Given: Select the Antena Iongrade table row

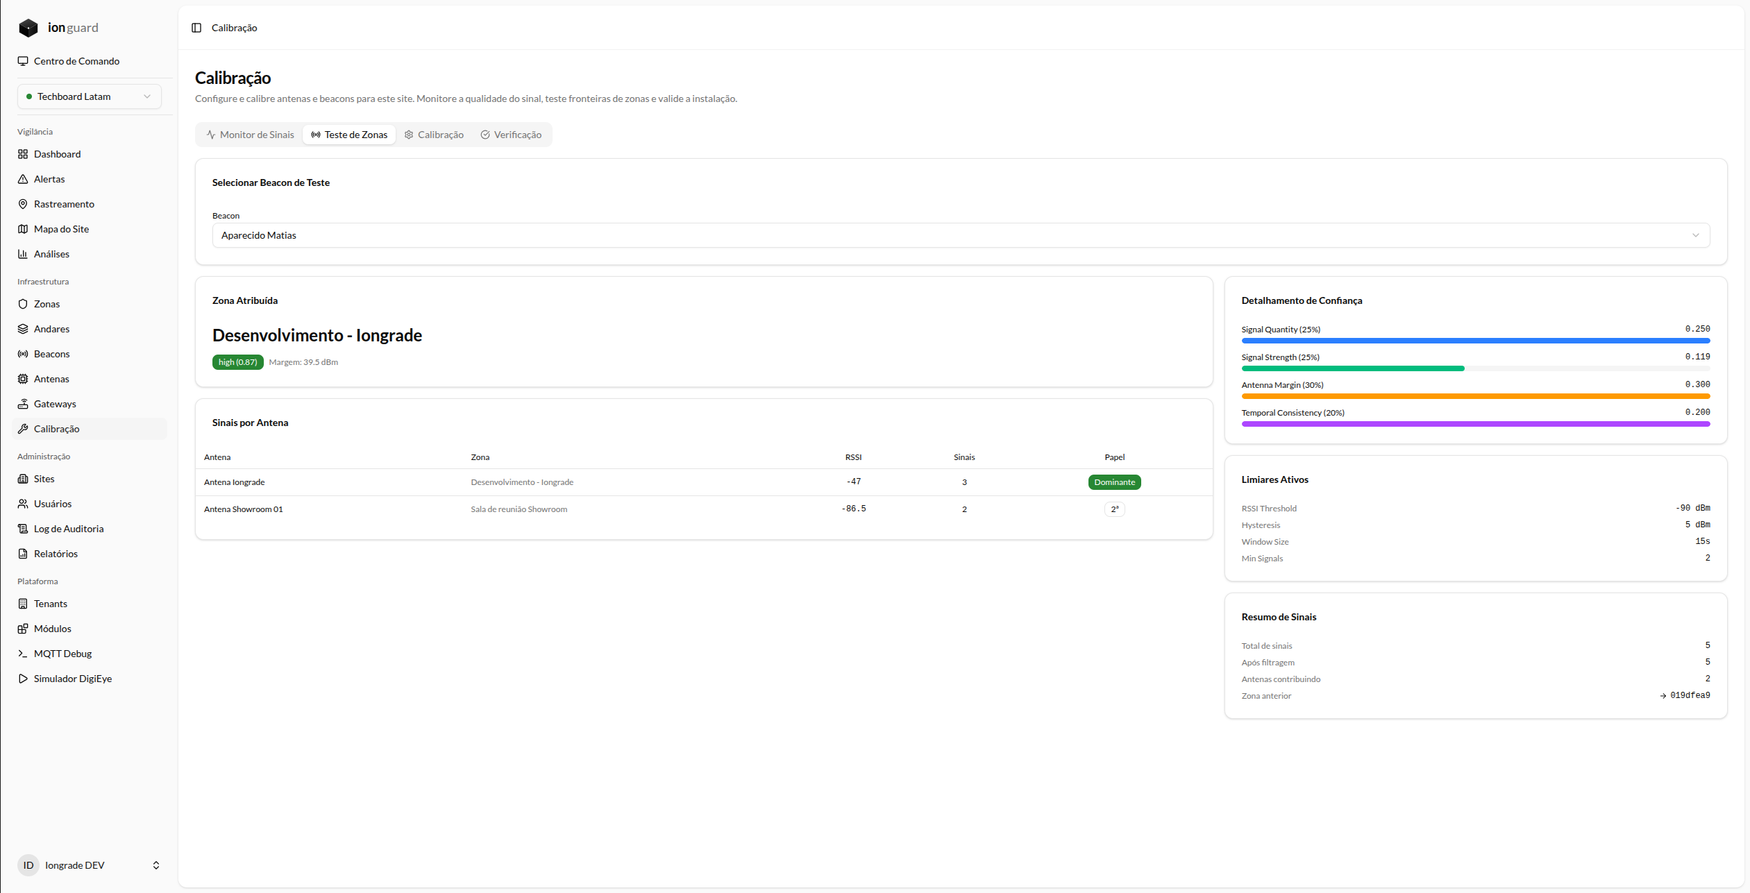Looking at the screenshot, I should pyautogui.click(x=704, y=482).
